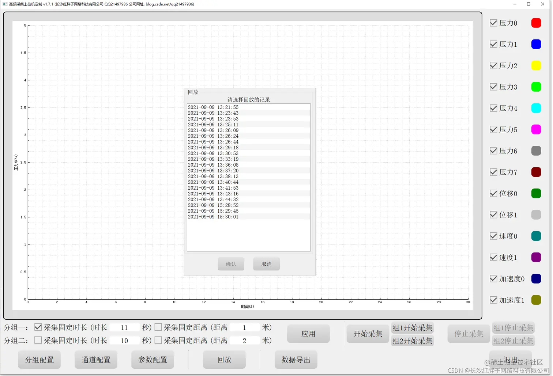Start acquisition with 开始采集 button
This screenshot has width=553, height=376.
[368, 334]
